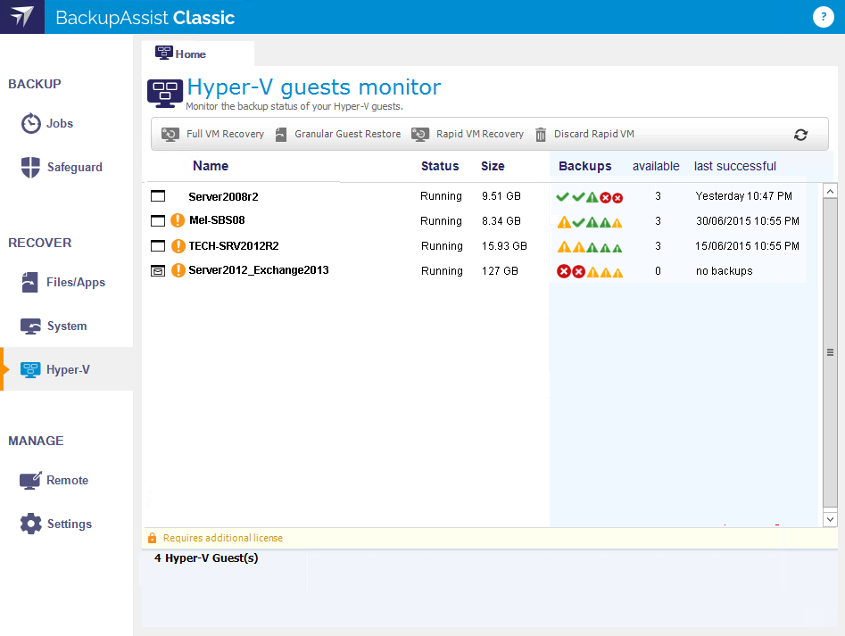Viewport: 845px width, 636px height.
Task: Open the Remote management icon
Action: click(30, 481)
